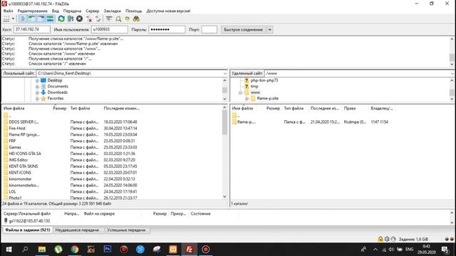The width and height of the screenshot is (456, 256).
Task: Open the Сервер menu
Action: coord(93,11)
